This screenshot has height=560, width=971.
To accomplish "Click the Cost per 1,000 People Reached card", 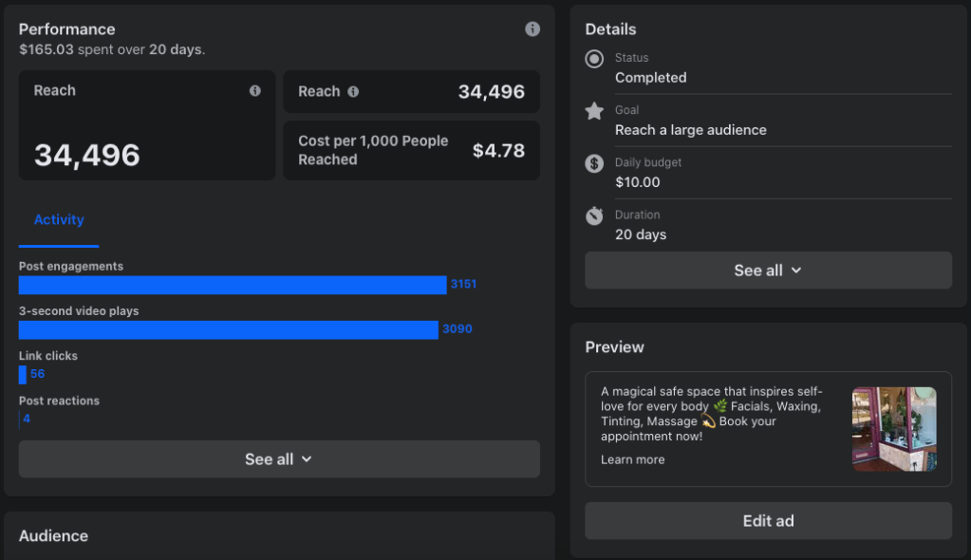I will point(411,150).
